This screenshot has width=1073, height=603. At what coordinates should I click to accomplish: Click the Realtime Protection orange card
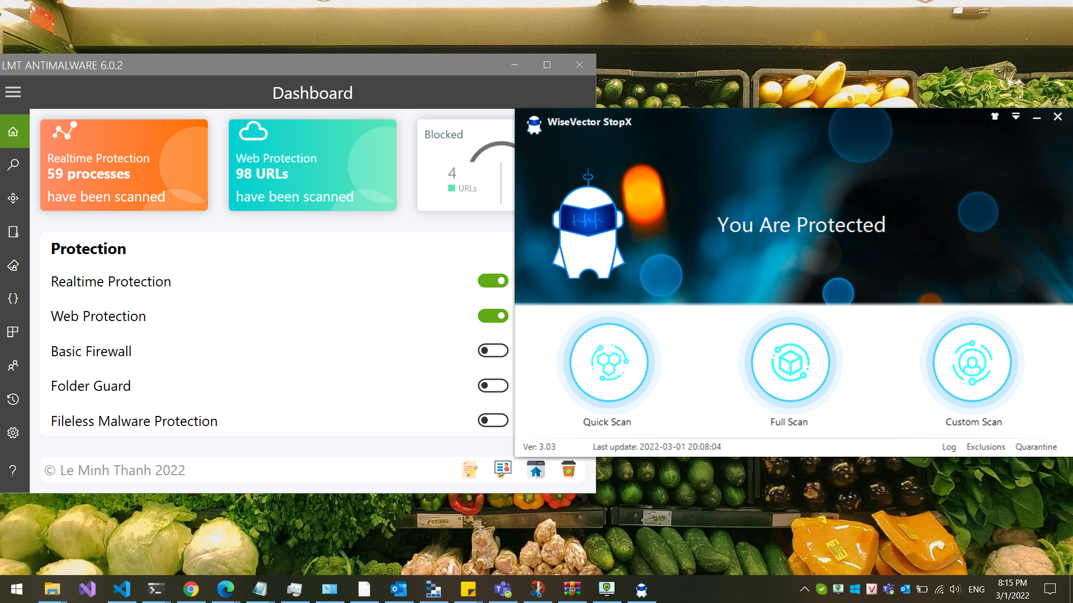tap(124, 165)
